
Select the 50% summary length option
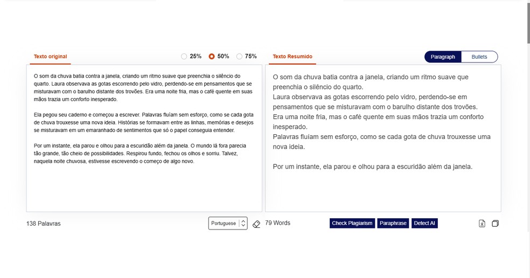212,56
